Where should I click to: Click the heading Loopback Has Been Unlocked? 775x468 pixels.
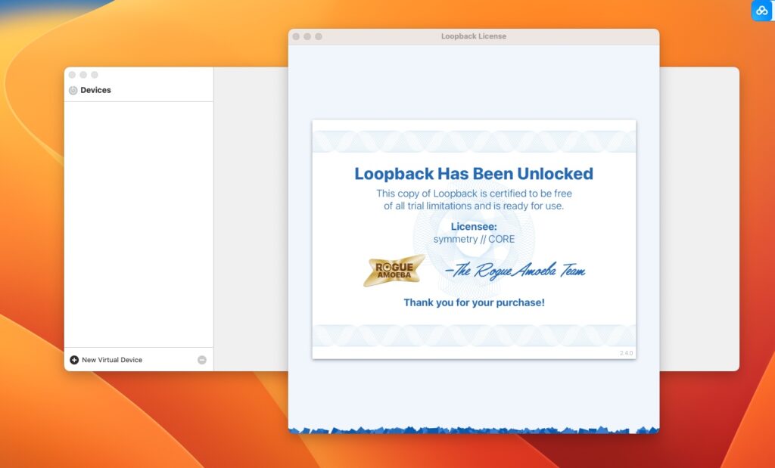pos(474,173)
